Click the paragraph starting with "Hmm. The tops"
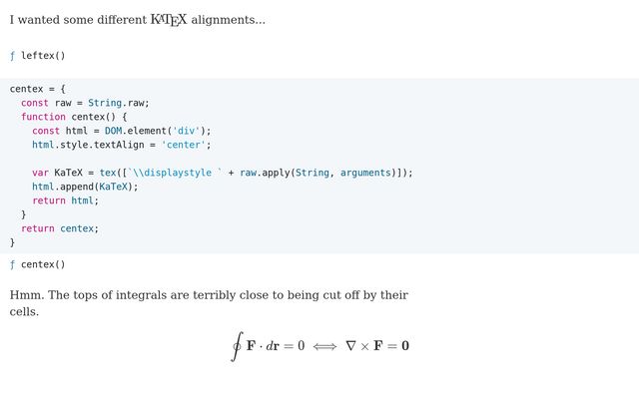 (209, 303)
